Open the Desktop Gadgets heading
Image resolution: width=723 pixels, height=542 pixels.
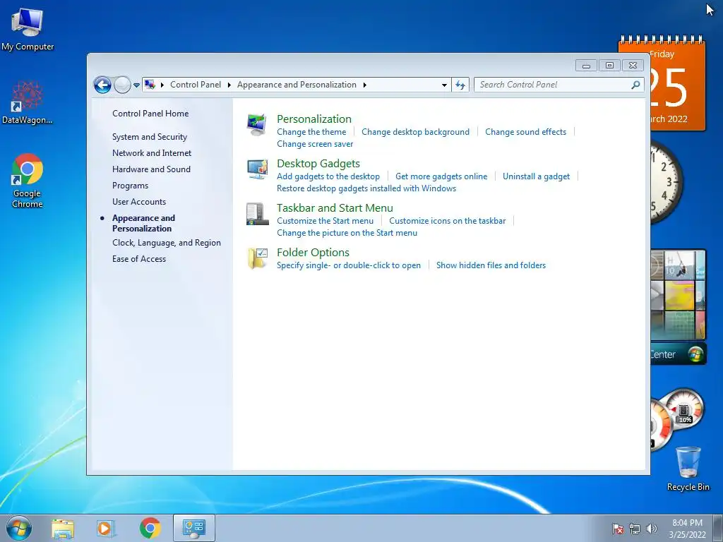click(x=318, y=164)
